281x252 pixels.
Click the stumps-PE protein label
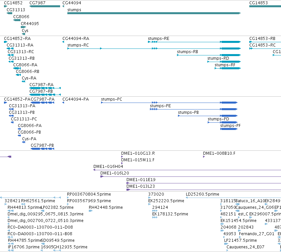pos(160,106)
